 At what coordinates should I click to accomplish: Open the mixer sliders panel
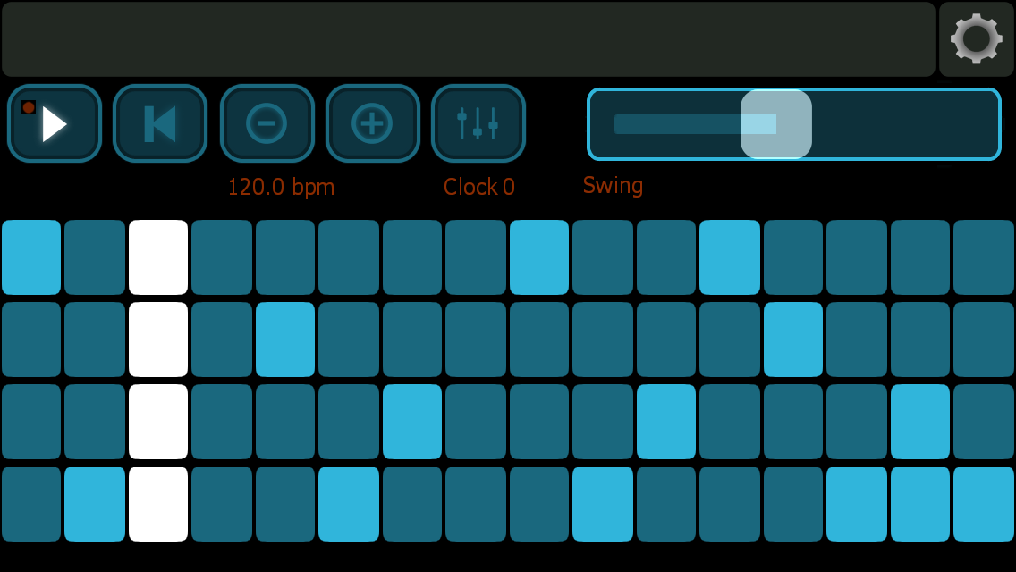click(478, 123)
